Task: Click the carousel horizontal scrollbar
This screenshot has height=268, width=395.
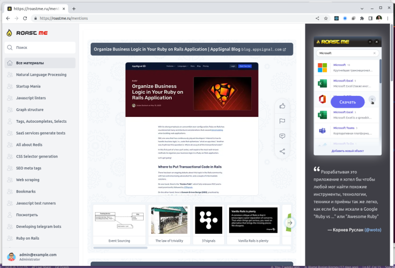Action: click(x=120, y=248)
